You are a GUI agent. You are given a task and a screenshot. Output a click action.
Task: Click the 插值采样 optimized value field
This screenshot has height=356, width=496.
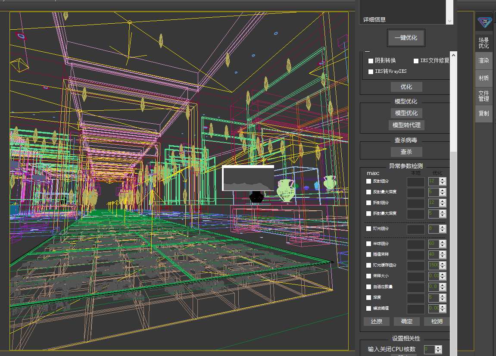point(433,255)
